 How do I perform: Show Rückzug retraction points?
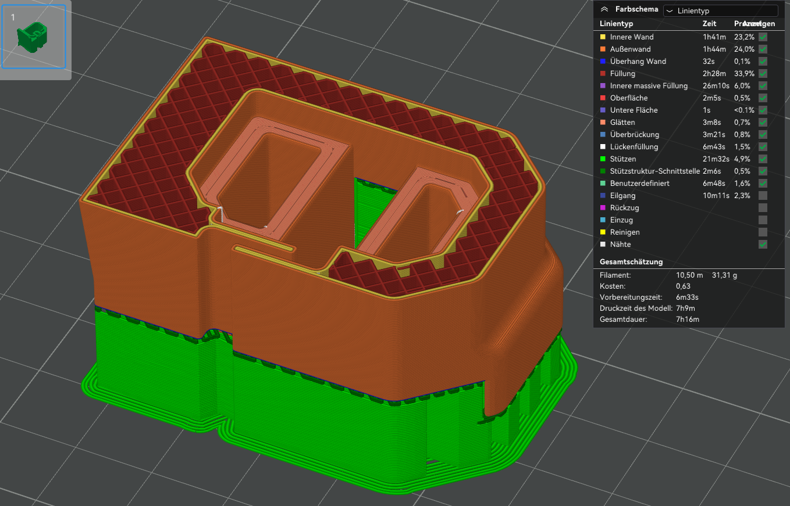pos(763,208)
